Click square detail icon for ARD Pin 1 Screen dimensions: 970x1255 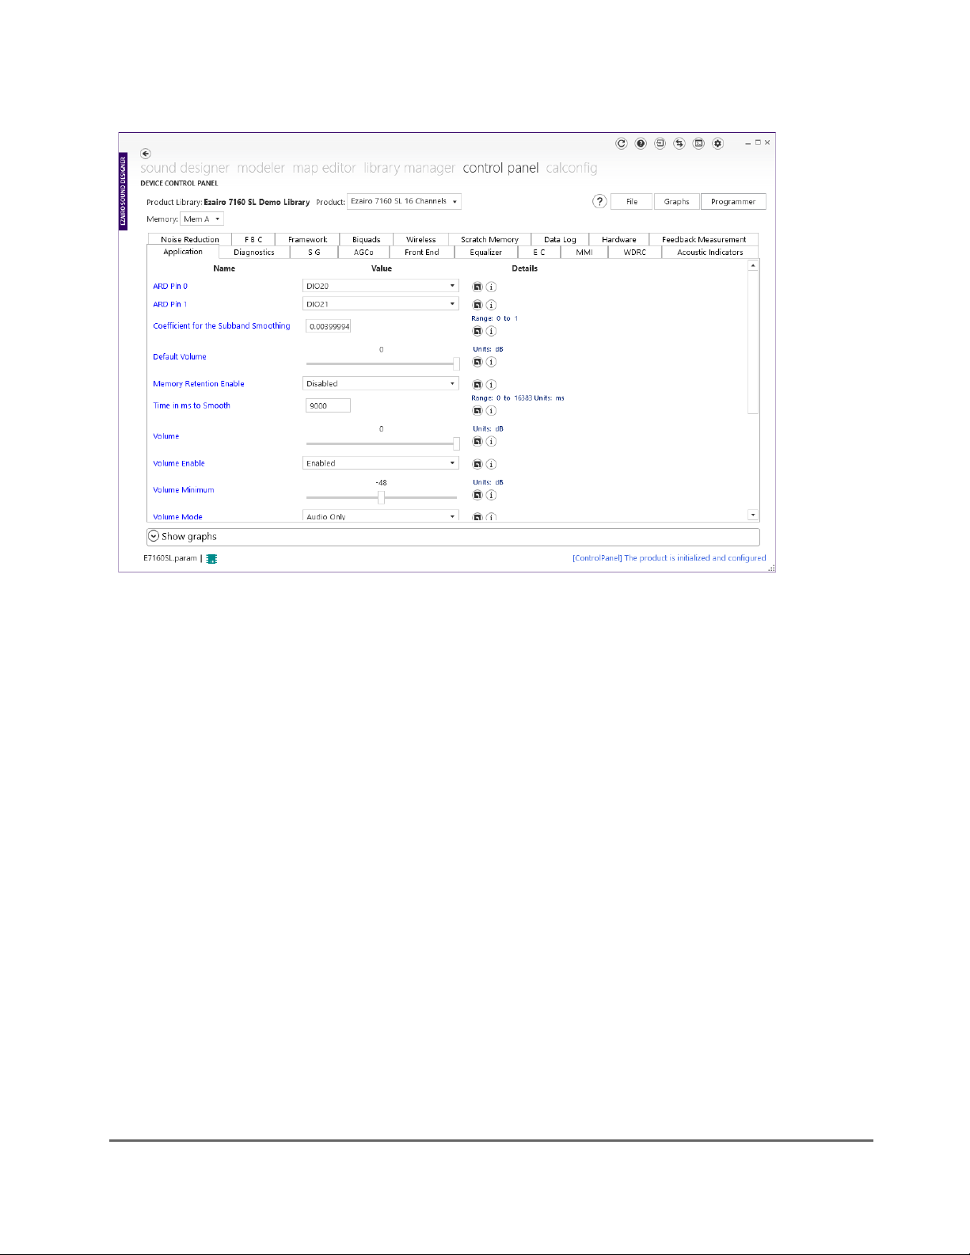click(x=477, y=305)
